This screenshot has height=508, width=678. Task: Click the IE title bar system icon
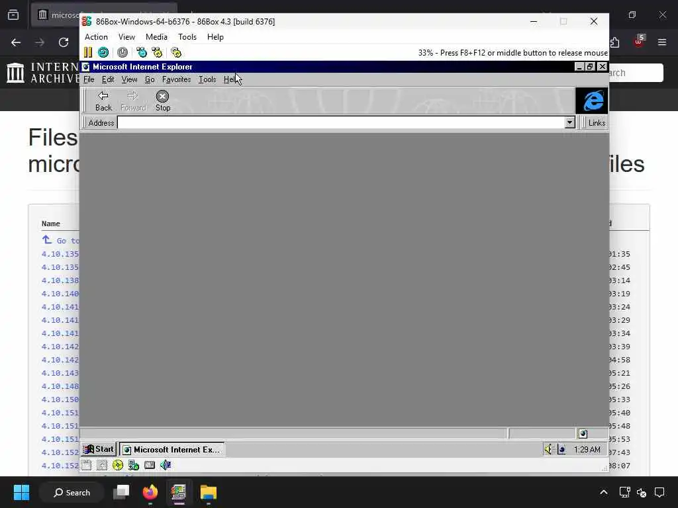point(85,67)
